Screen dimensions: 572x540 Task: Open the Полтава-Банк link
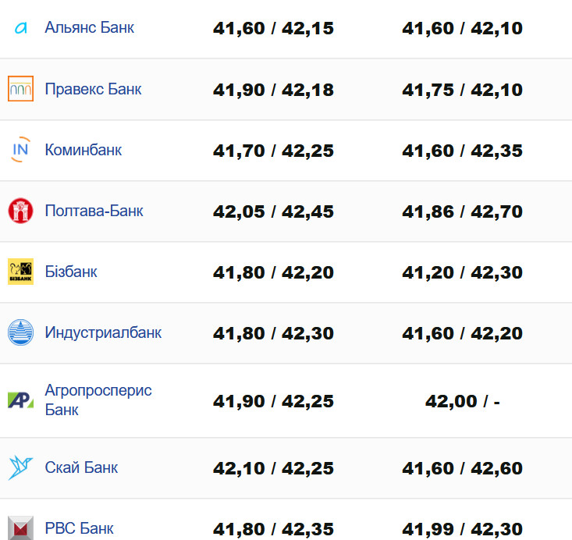coord(94,211)
